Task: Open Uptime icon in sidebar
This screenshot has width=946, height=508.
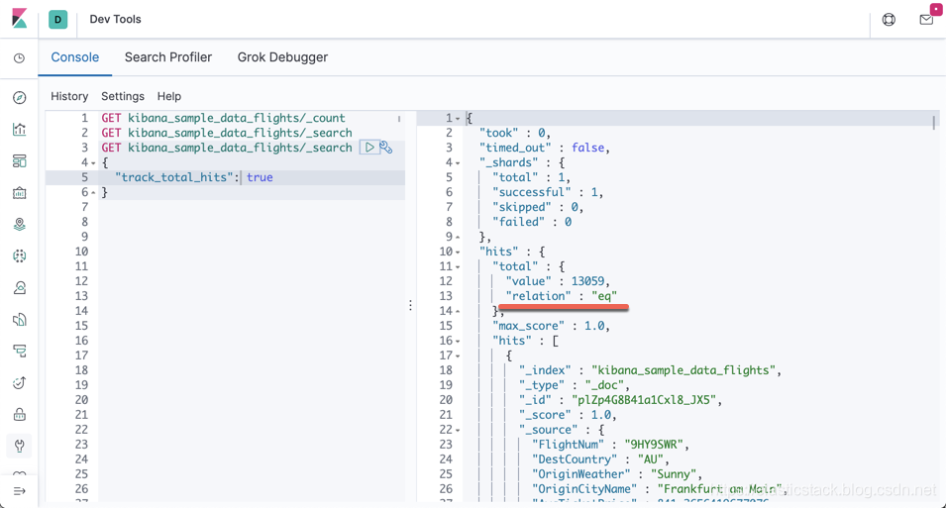Action: 19,382
